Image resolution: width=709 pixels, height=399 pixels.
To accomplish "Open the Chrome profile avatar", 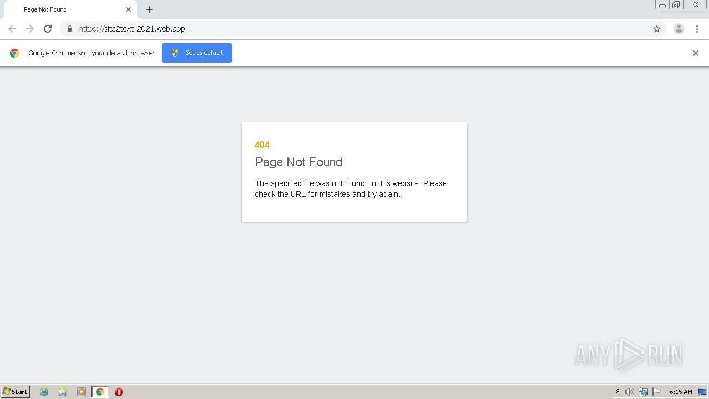I will [679, 29].
